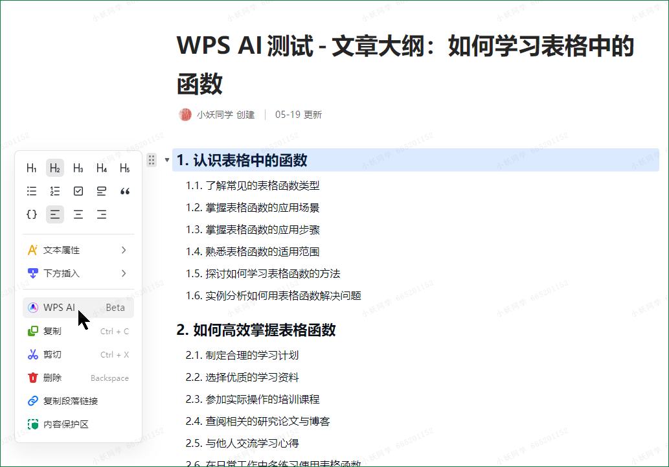
Task: Click the 05-19 更新 date text
Action: [299, 115]
